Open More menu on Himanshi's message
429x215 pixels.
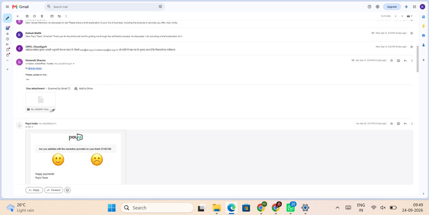(412, 61)
